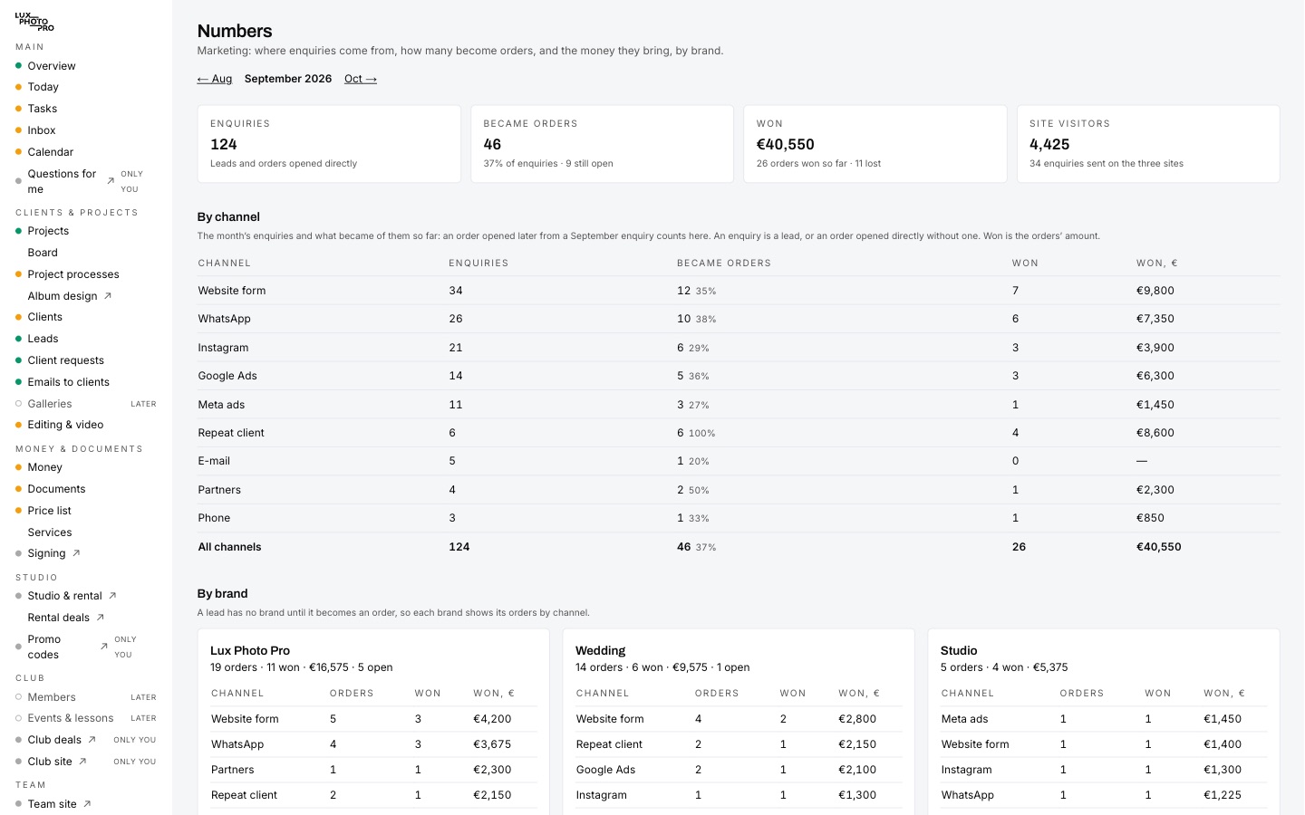Open Questions for me

(x=62, y=181)
